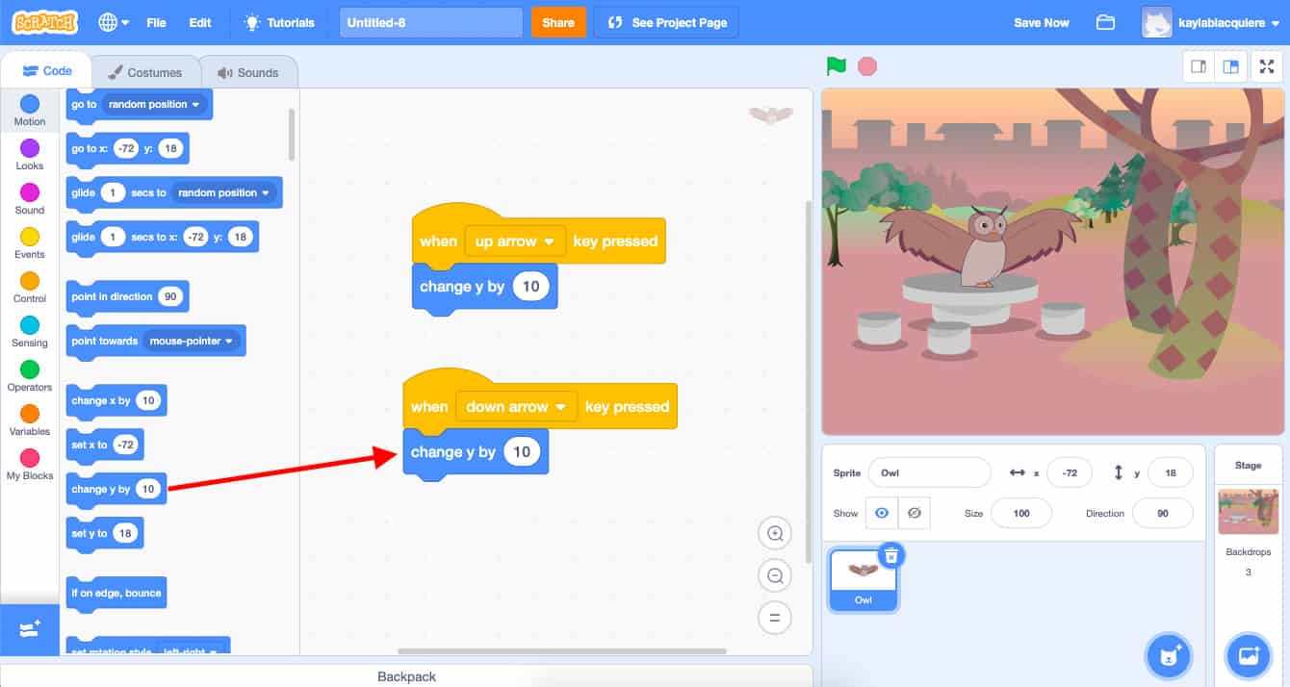
Task: Click the Scratch logo
Action: (46, 22)
